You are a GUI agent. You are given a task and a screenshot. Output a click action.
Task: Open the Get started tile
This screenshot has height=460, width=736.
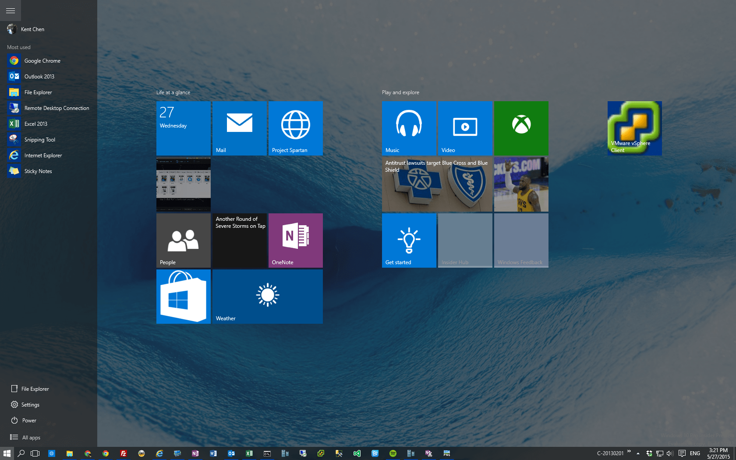click(409, 241)
